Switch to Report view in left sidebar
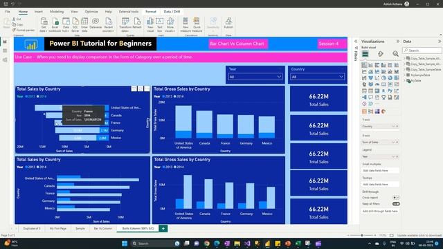 pos(5,41)
